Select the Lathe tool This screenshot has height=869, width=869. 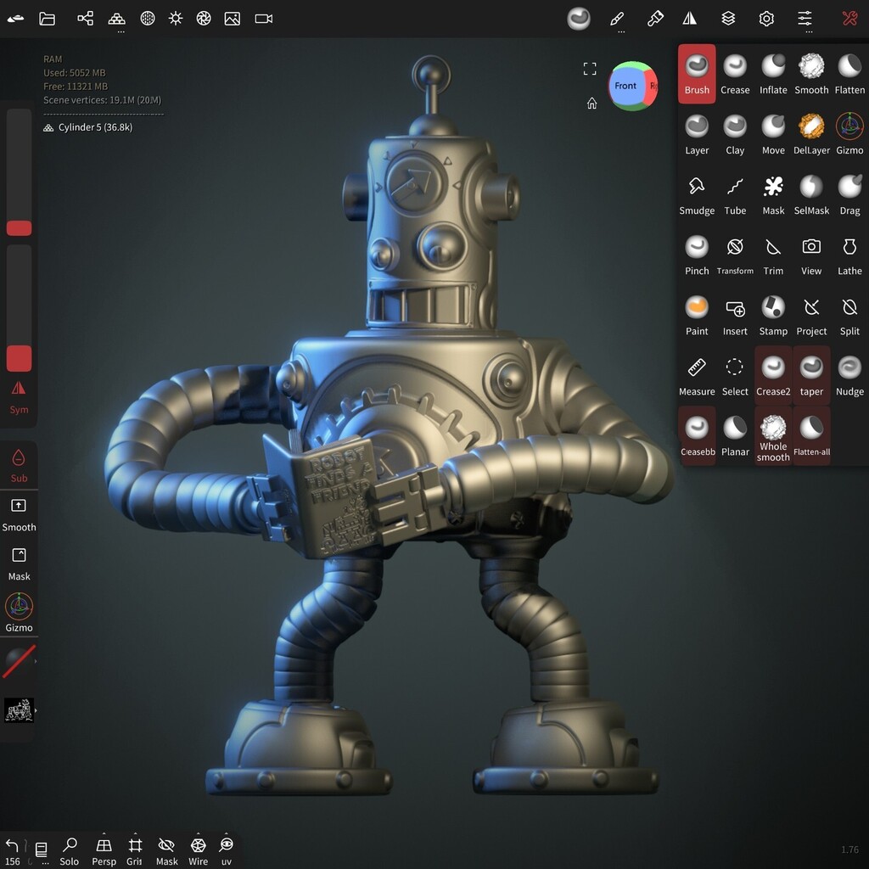tap(849, 255)
